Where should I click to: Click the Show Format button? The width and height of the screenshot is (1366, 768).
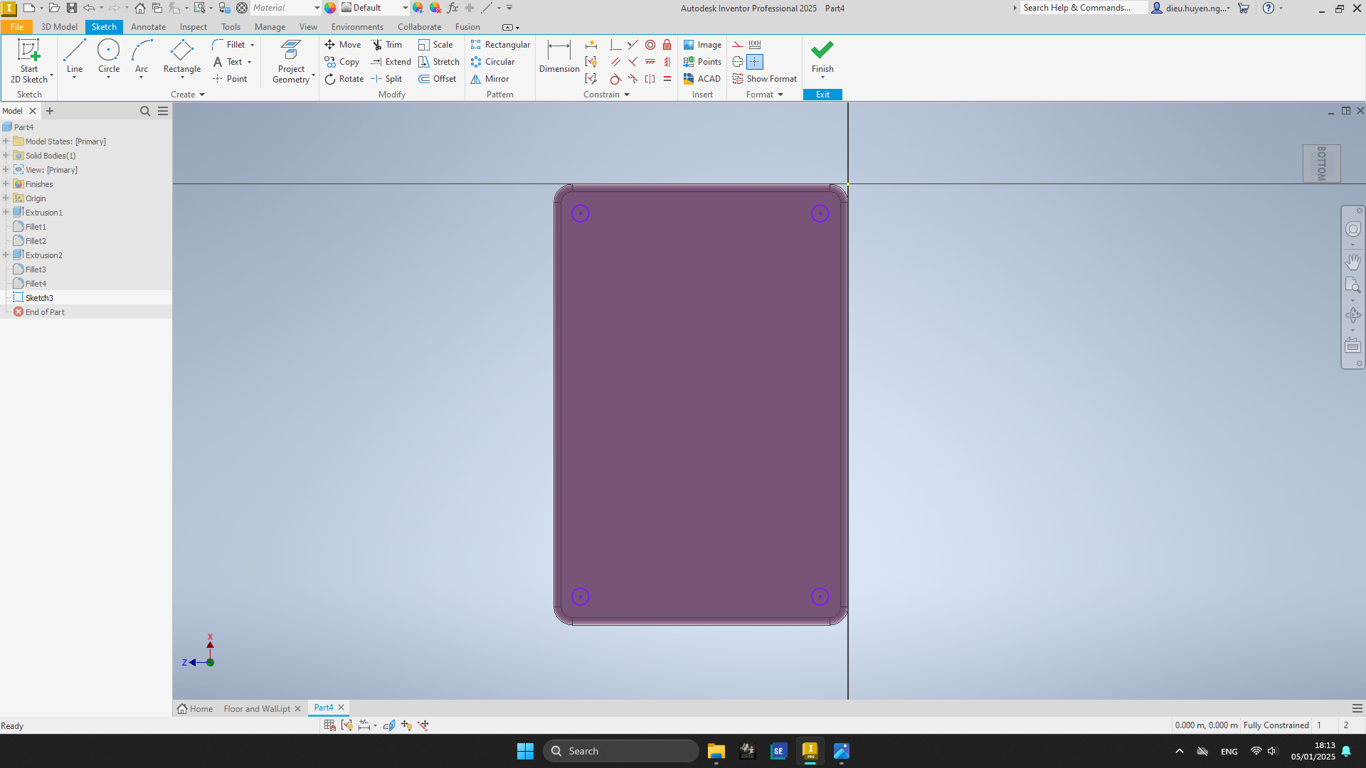coord(765,79)
